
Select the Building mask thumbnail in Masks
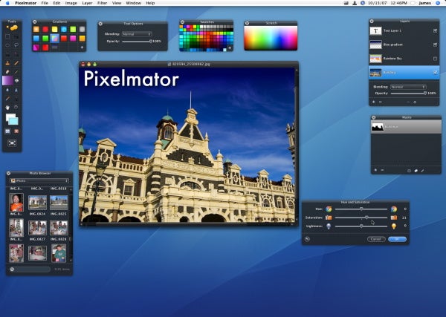[378, 127]
